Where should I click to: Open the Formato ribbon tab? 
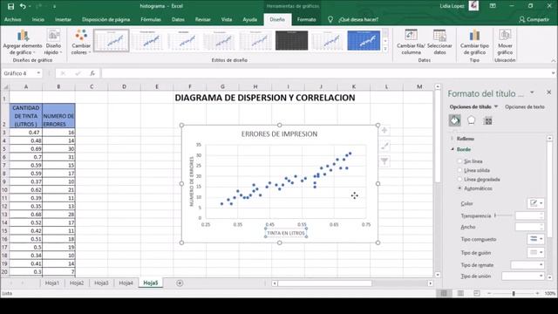306,19
